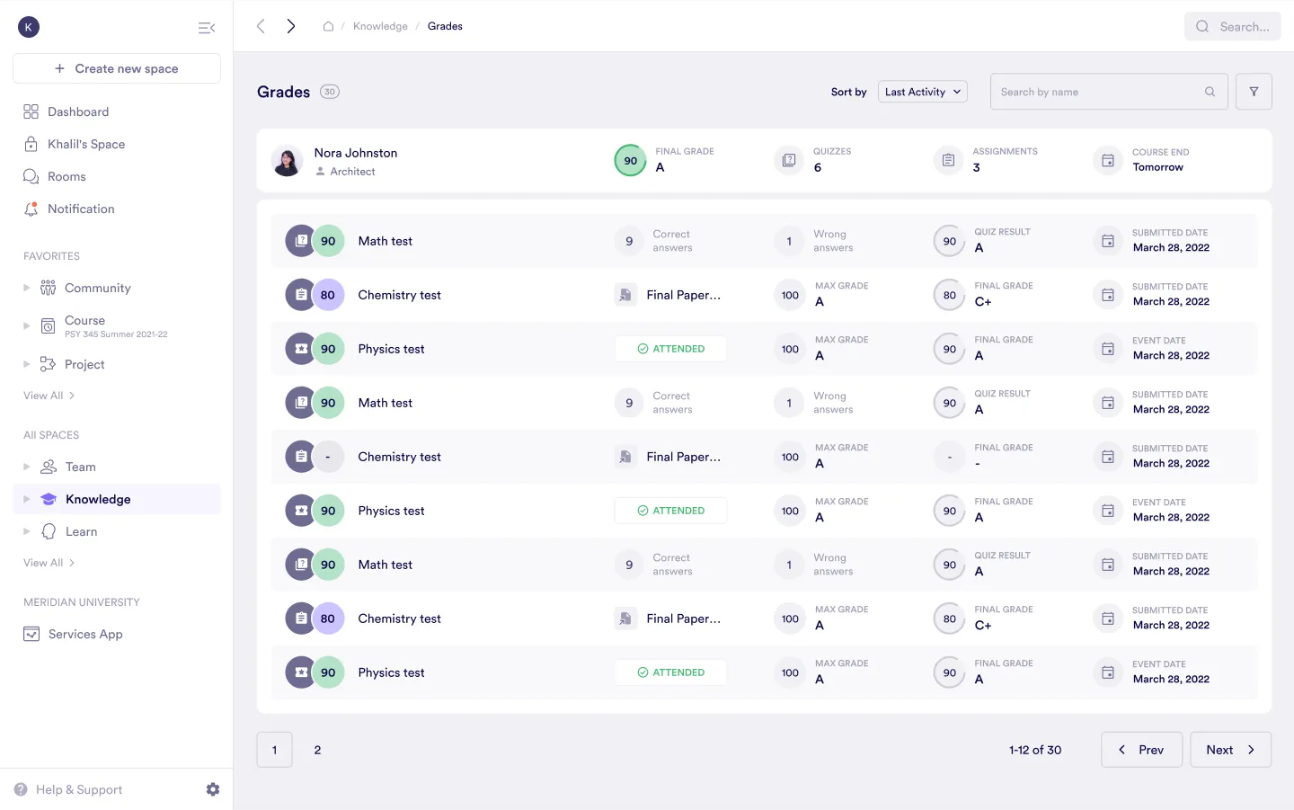Expand the Community tree item
Screen dimensions: 1294x810
27,288
